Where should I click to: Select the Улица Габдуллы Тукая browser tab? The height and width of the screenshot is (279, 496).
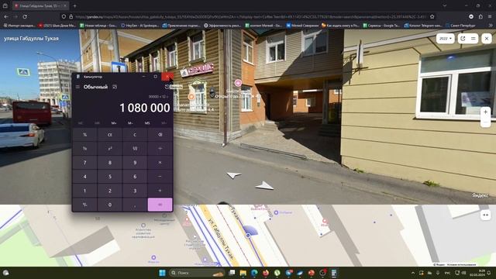(40, 5)
